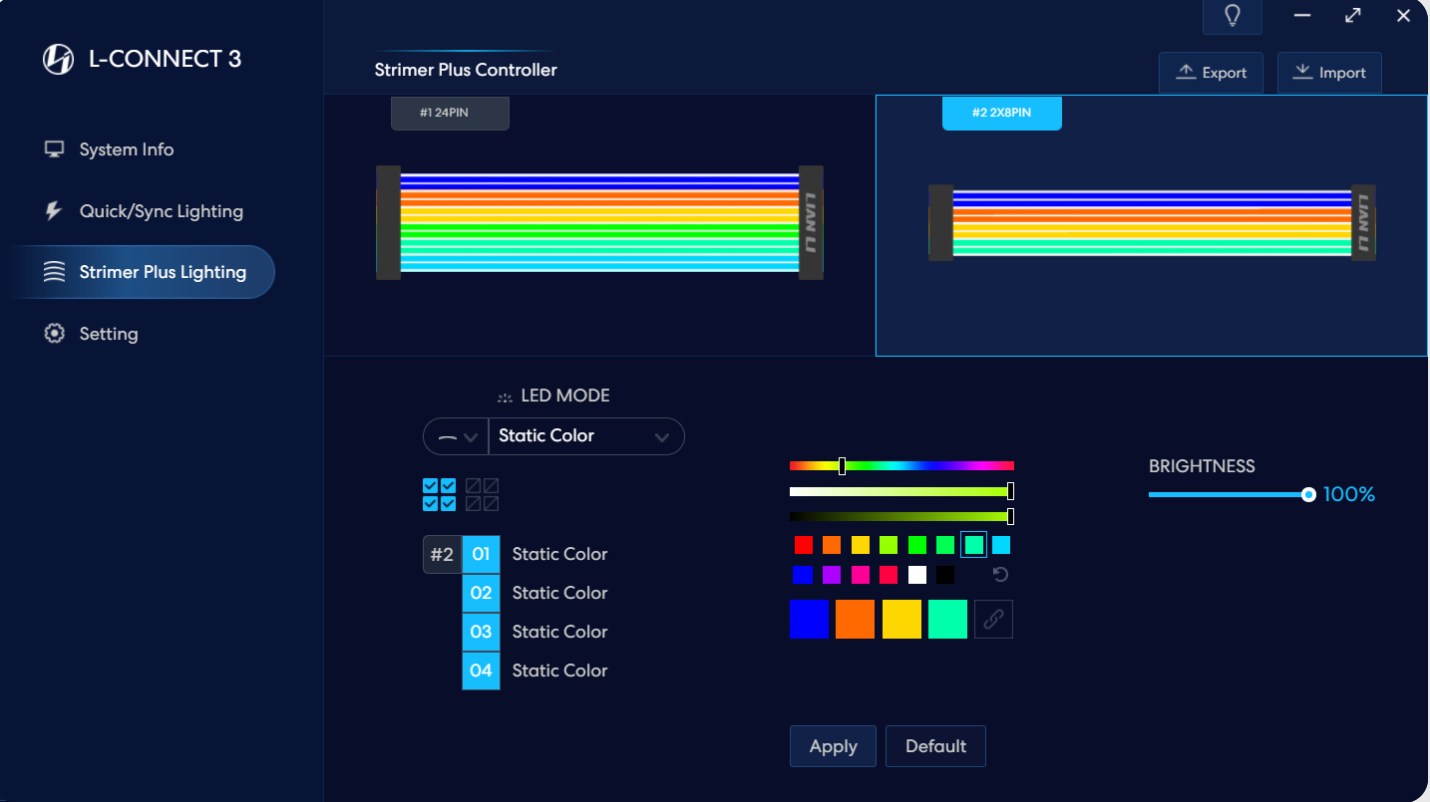The height and width of the screenshot is (802, 1430).
Task: Pick the orange preset swatch
Action: pos(832,545)
